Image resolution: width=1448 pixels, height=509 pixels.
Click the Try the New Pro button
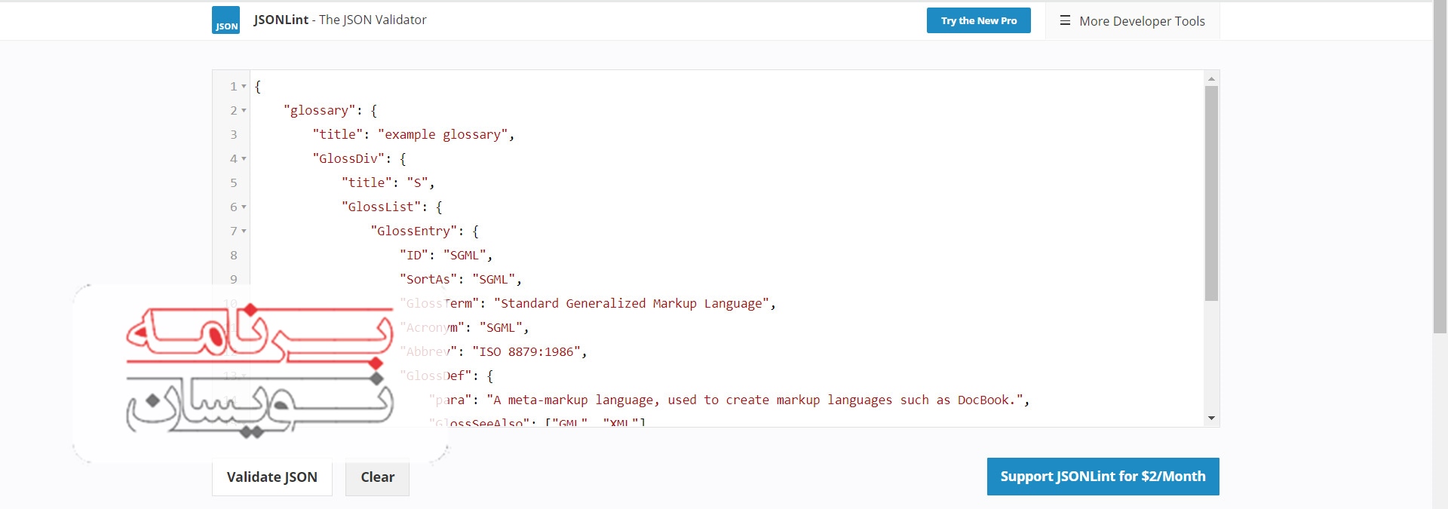pos(979,20)
